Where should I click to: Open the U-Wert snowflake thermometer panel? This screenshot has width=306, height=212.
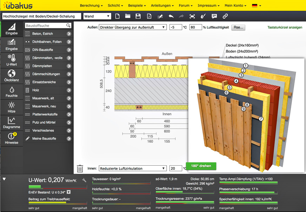pyautogui.click(x=12, y=60)
